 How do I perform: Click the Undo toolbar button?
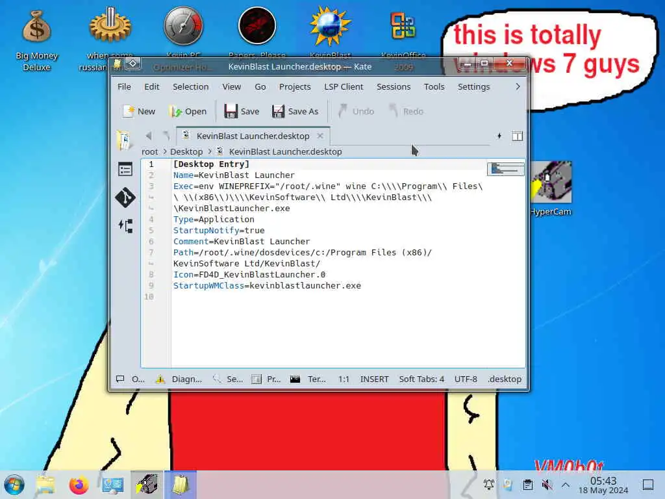coord(356,111)
